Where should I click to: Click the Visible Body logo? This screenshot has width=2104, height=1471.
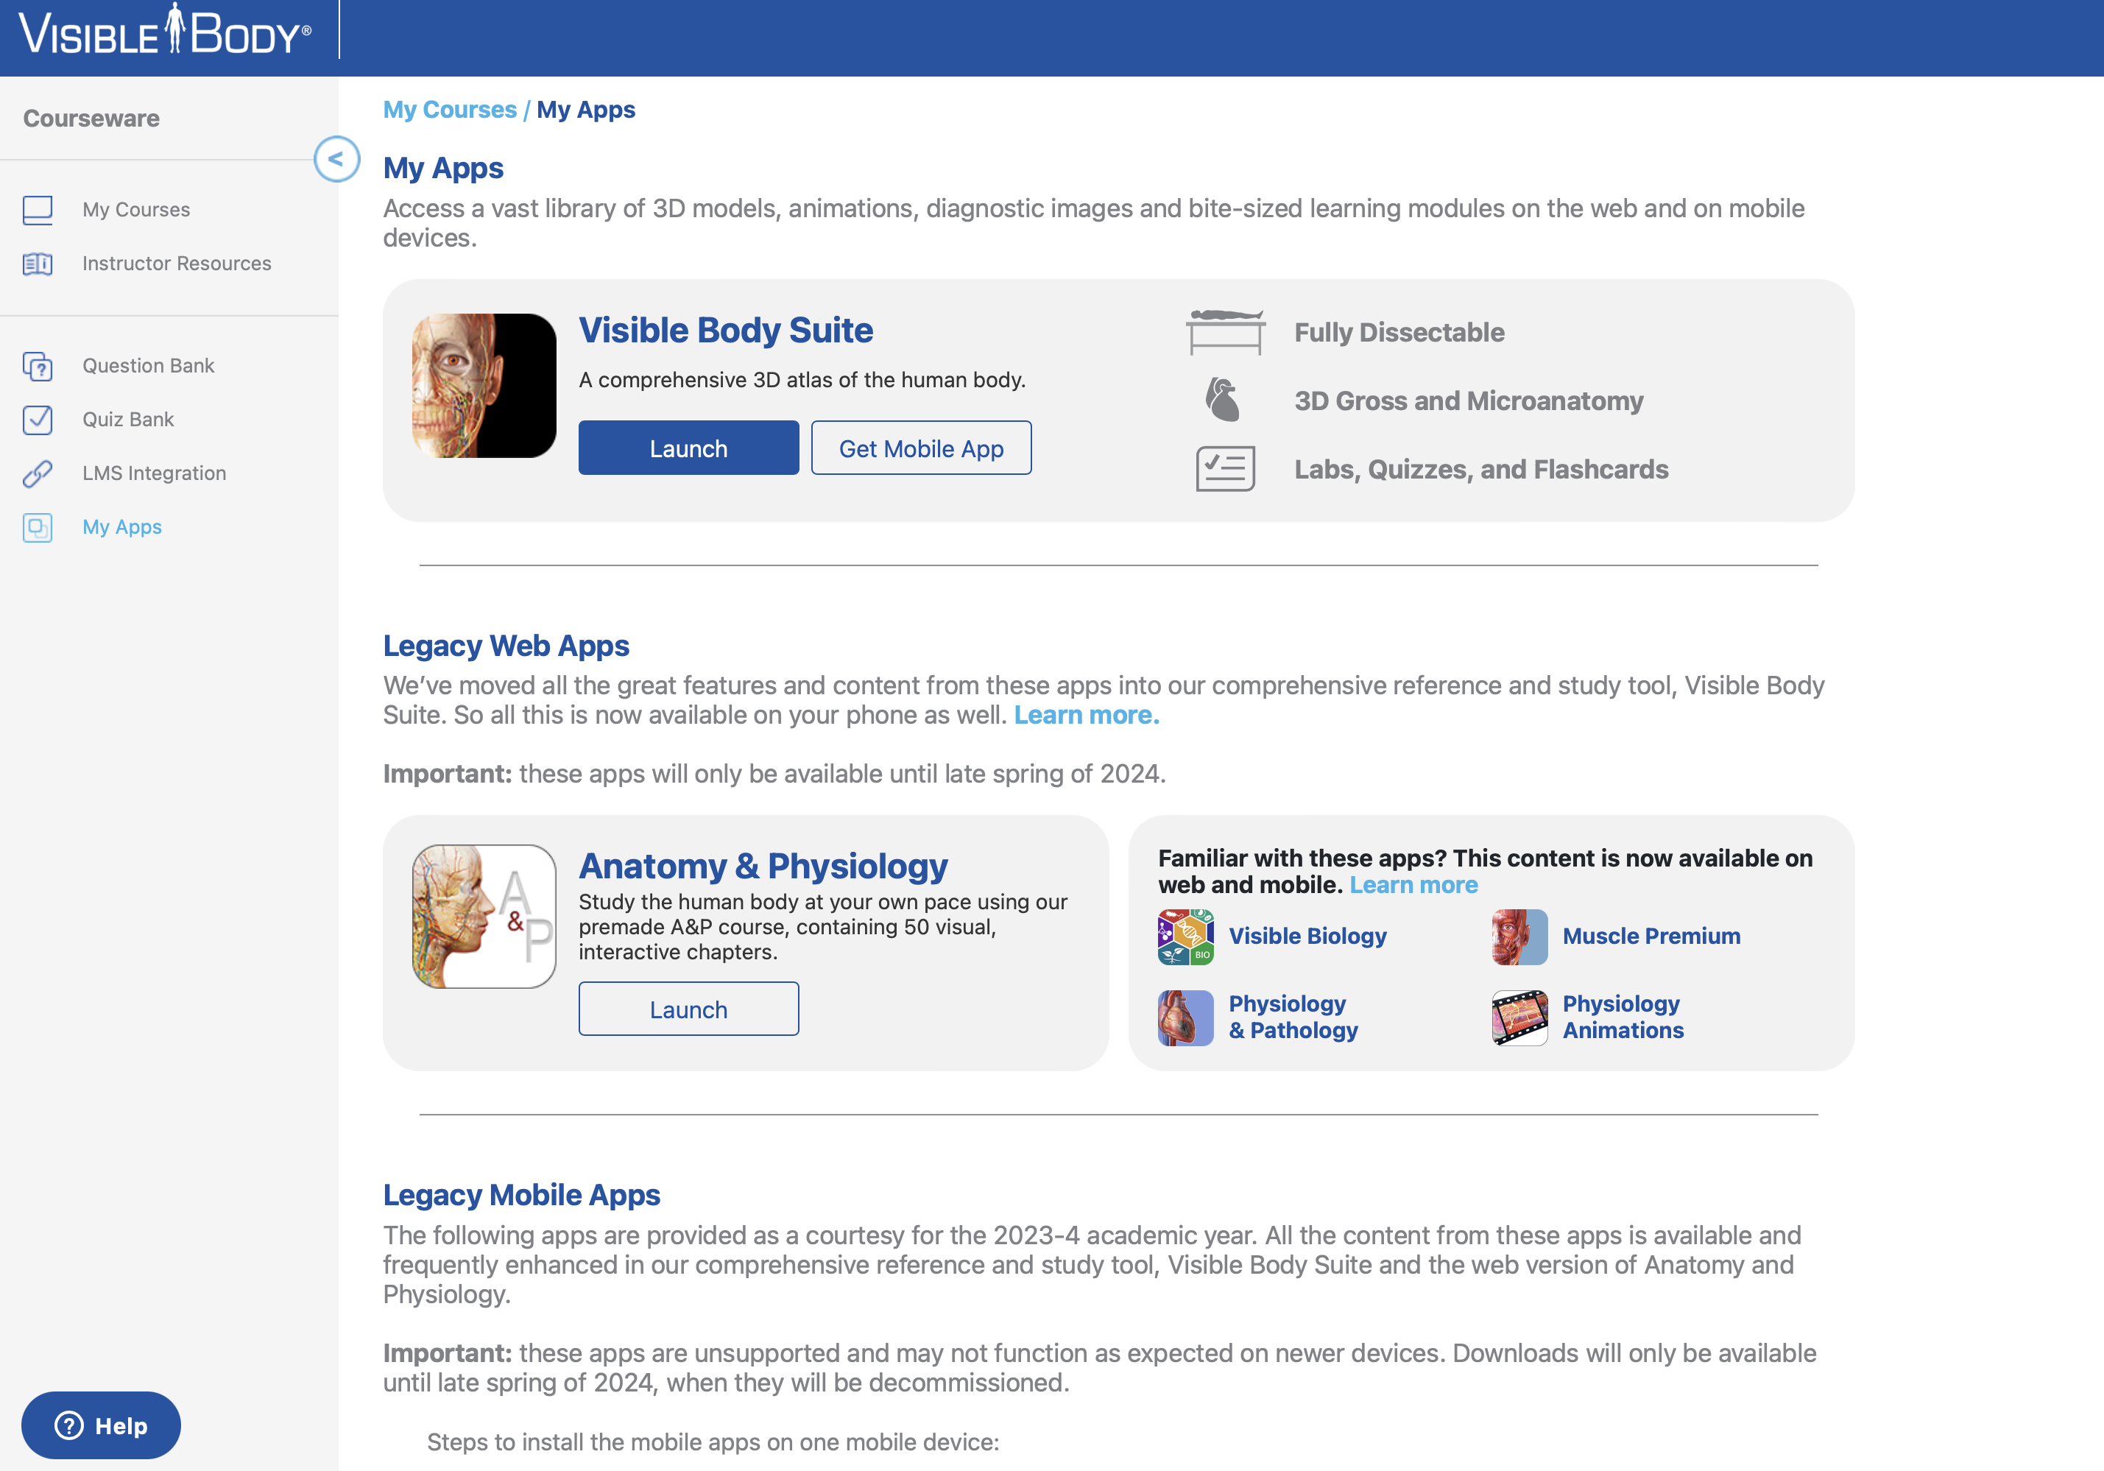pyautogui.click(x=165, y=30)
